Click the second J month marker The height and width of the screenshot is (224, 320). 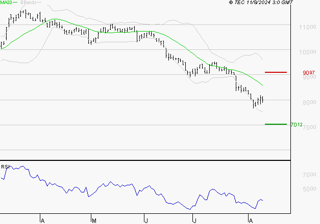(x=194, y=220)
